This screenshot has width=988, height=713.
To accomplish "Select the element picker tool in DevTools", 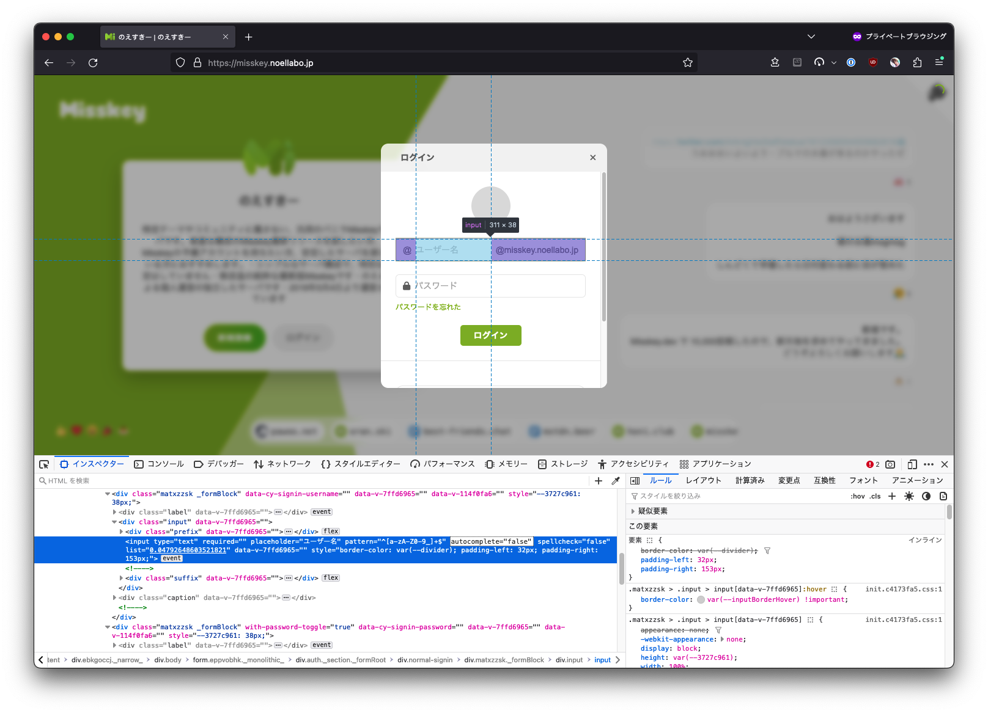I will (x=43, y=464).
